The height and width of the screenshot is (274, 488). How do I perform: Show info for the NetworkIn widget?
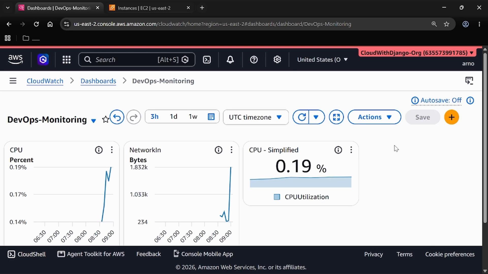pos(219,150)
